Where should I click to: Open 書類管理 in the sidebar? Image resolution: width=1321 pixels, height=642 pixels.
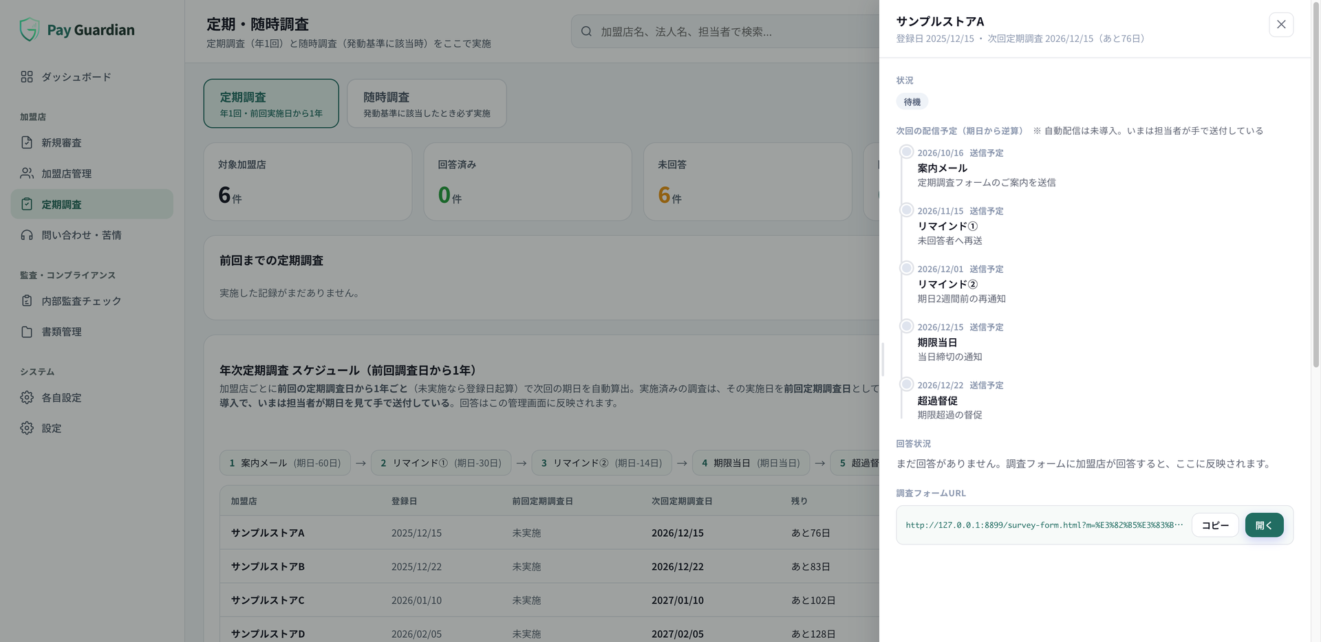coord(92,331)
